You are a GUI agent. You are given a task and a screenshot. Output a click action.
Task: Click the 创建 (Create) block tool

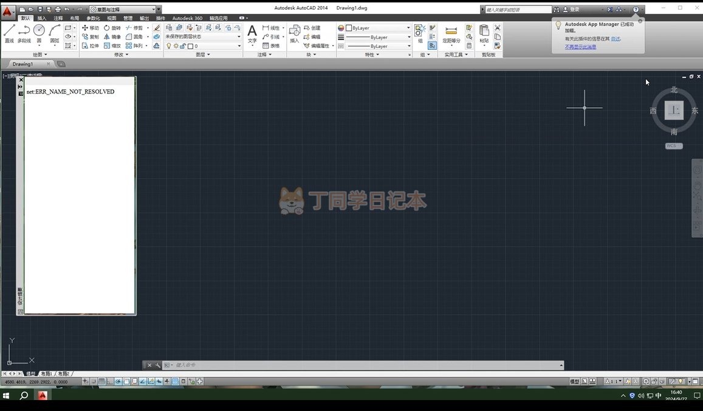coord(312,28)
